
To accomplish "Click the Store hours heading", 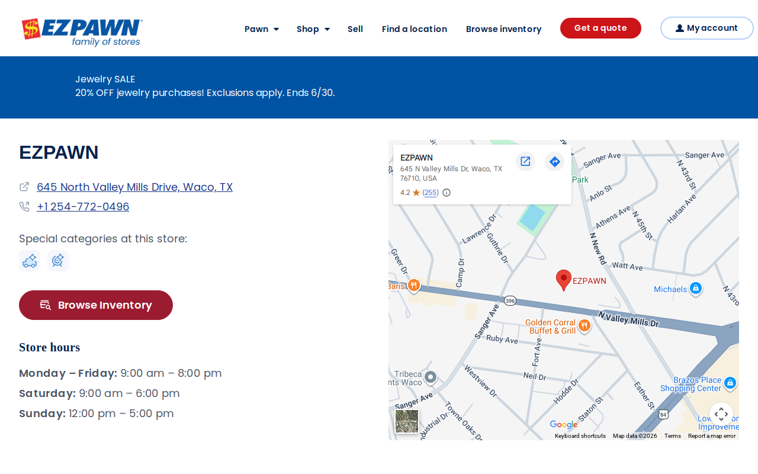I will 49,347.
